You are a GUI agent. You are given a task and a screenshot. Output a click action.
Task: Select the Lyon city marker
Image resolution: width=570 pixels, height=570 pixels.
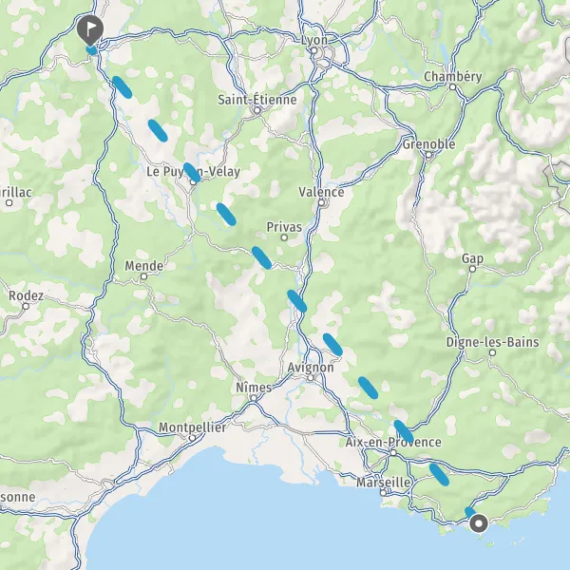(x=314, y=51)
